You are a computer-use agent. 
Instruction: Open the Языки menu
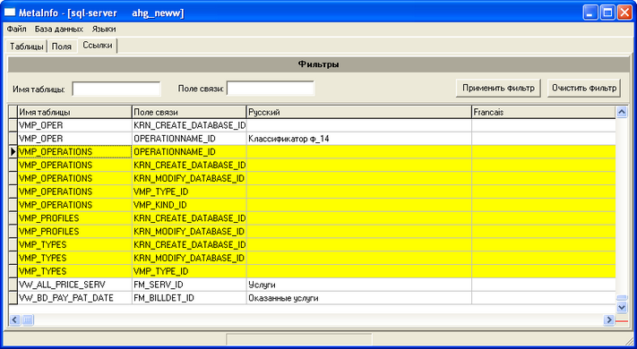point(104,30)
